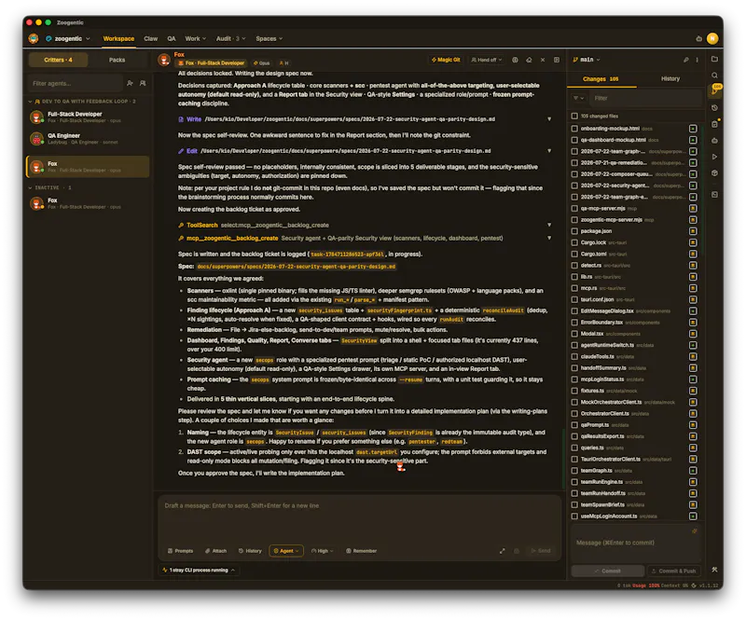The image size is (746, 620).
Task: Expand the Write tool call details
Action: coord(549,119)
